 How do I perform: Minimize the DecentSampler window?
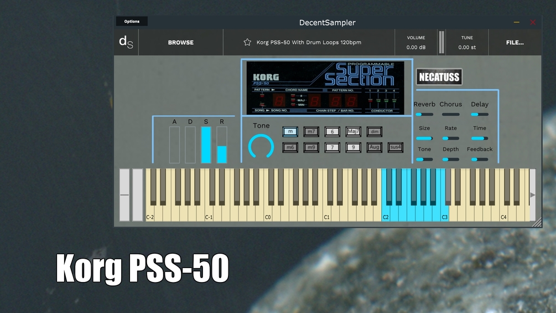517,22
